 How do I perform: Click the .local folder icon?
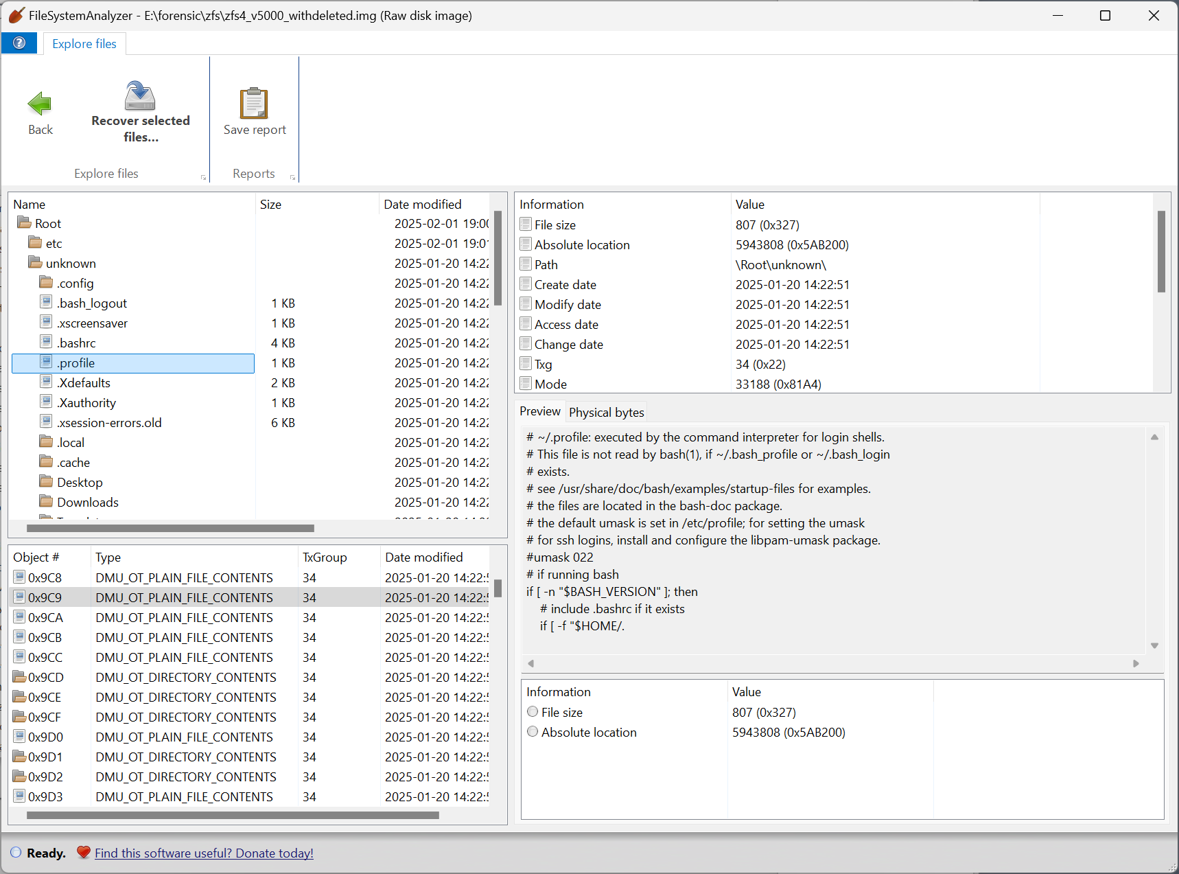coord(47,441)
